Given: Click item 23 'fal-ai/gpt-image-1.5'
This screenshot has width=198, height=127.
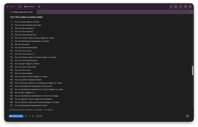Looking at the screenshot, I should pos(25,93).
